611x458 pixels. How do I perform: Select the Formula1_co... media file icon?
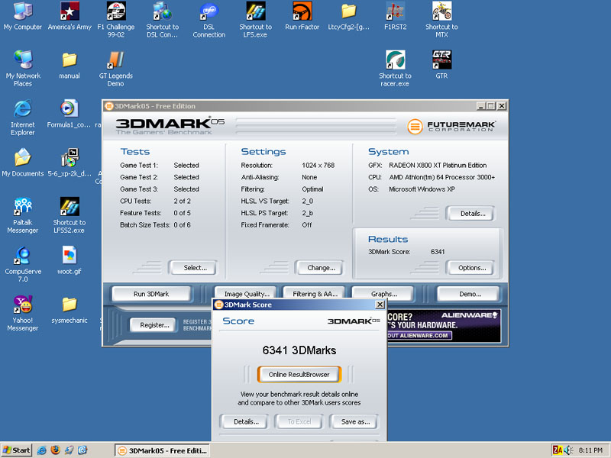[69, 114]
